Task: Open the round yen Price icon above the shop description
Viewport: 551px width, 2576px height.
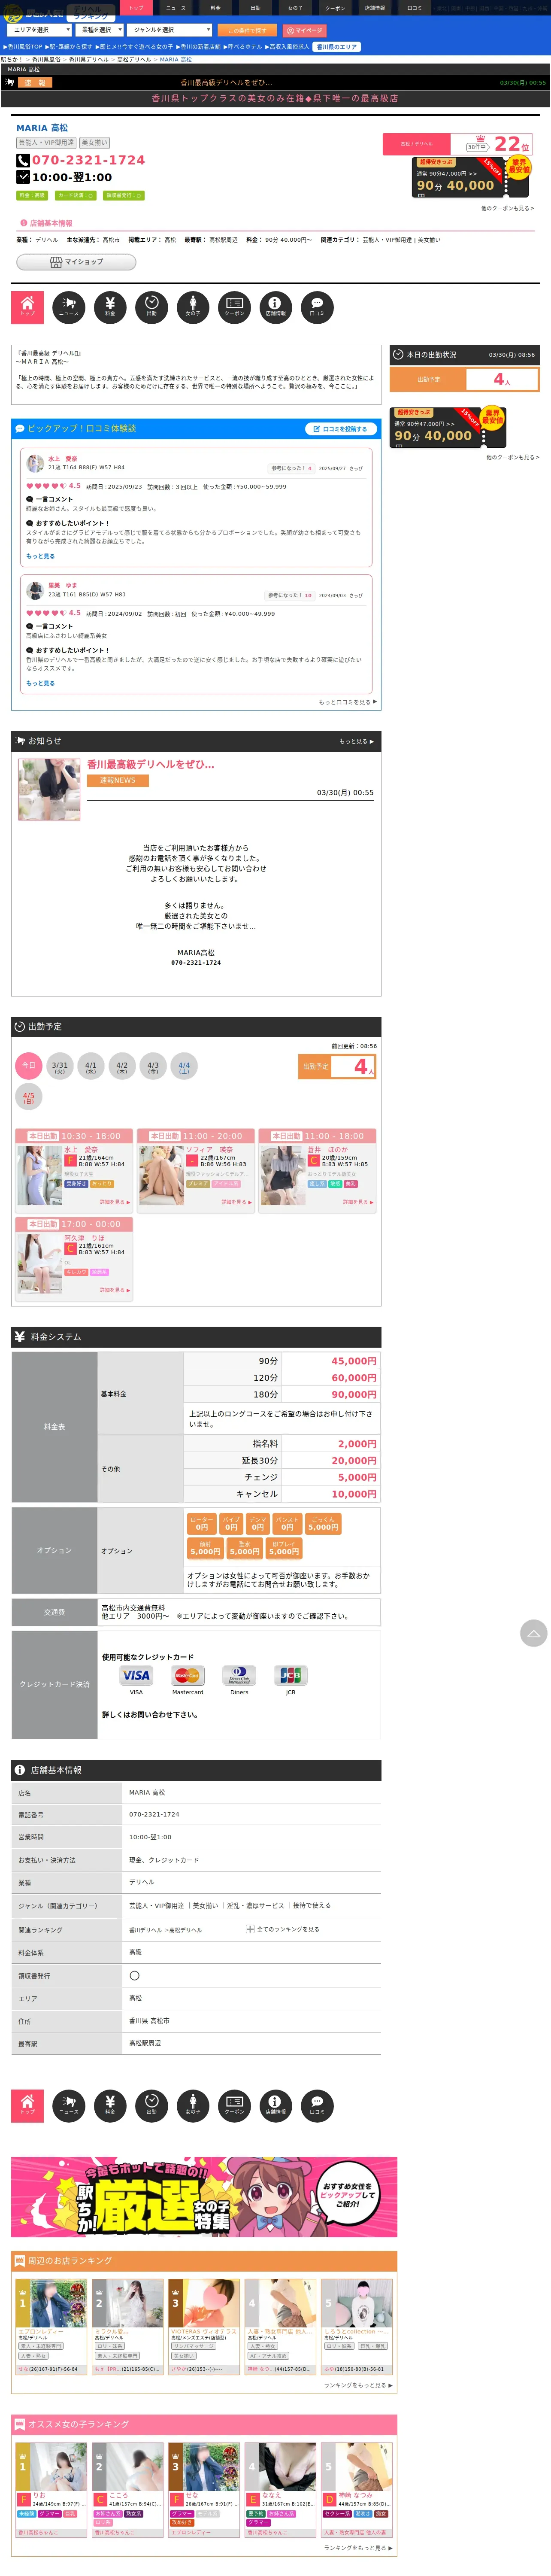Action: (110, 307)
